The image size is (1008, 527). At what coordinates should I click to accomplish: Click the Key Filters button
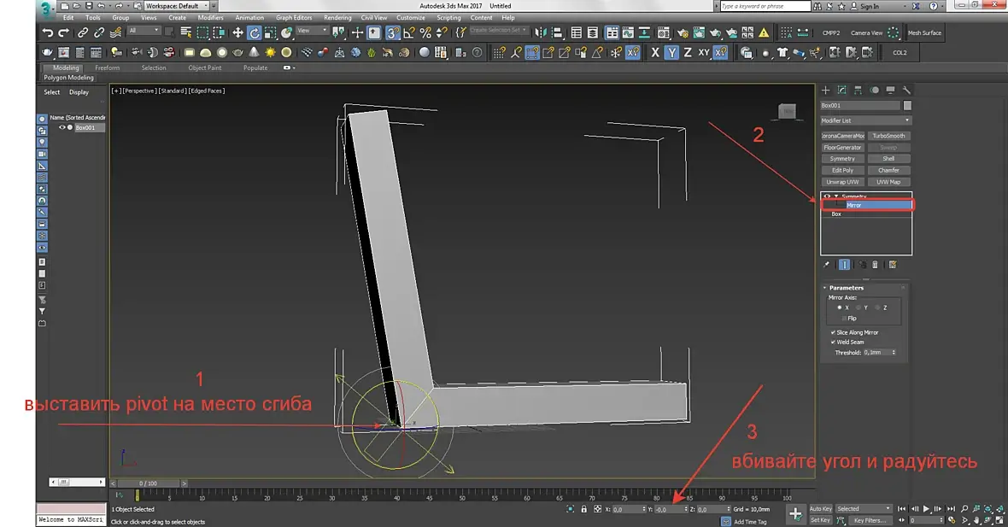869,520
